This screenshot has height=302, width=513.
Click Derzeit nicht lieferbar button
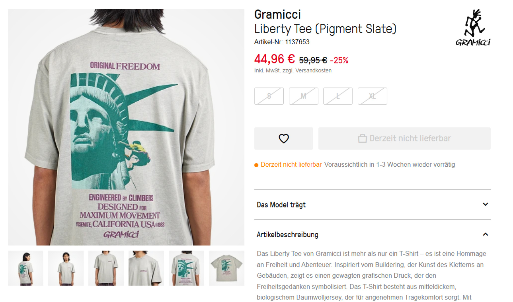pyautogui.click(x=404, y=138)
